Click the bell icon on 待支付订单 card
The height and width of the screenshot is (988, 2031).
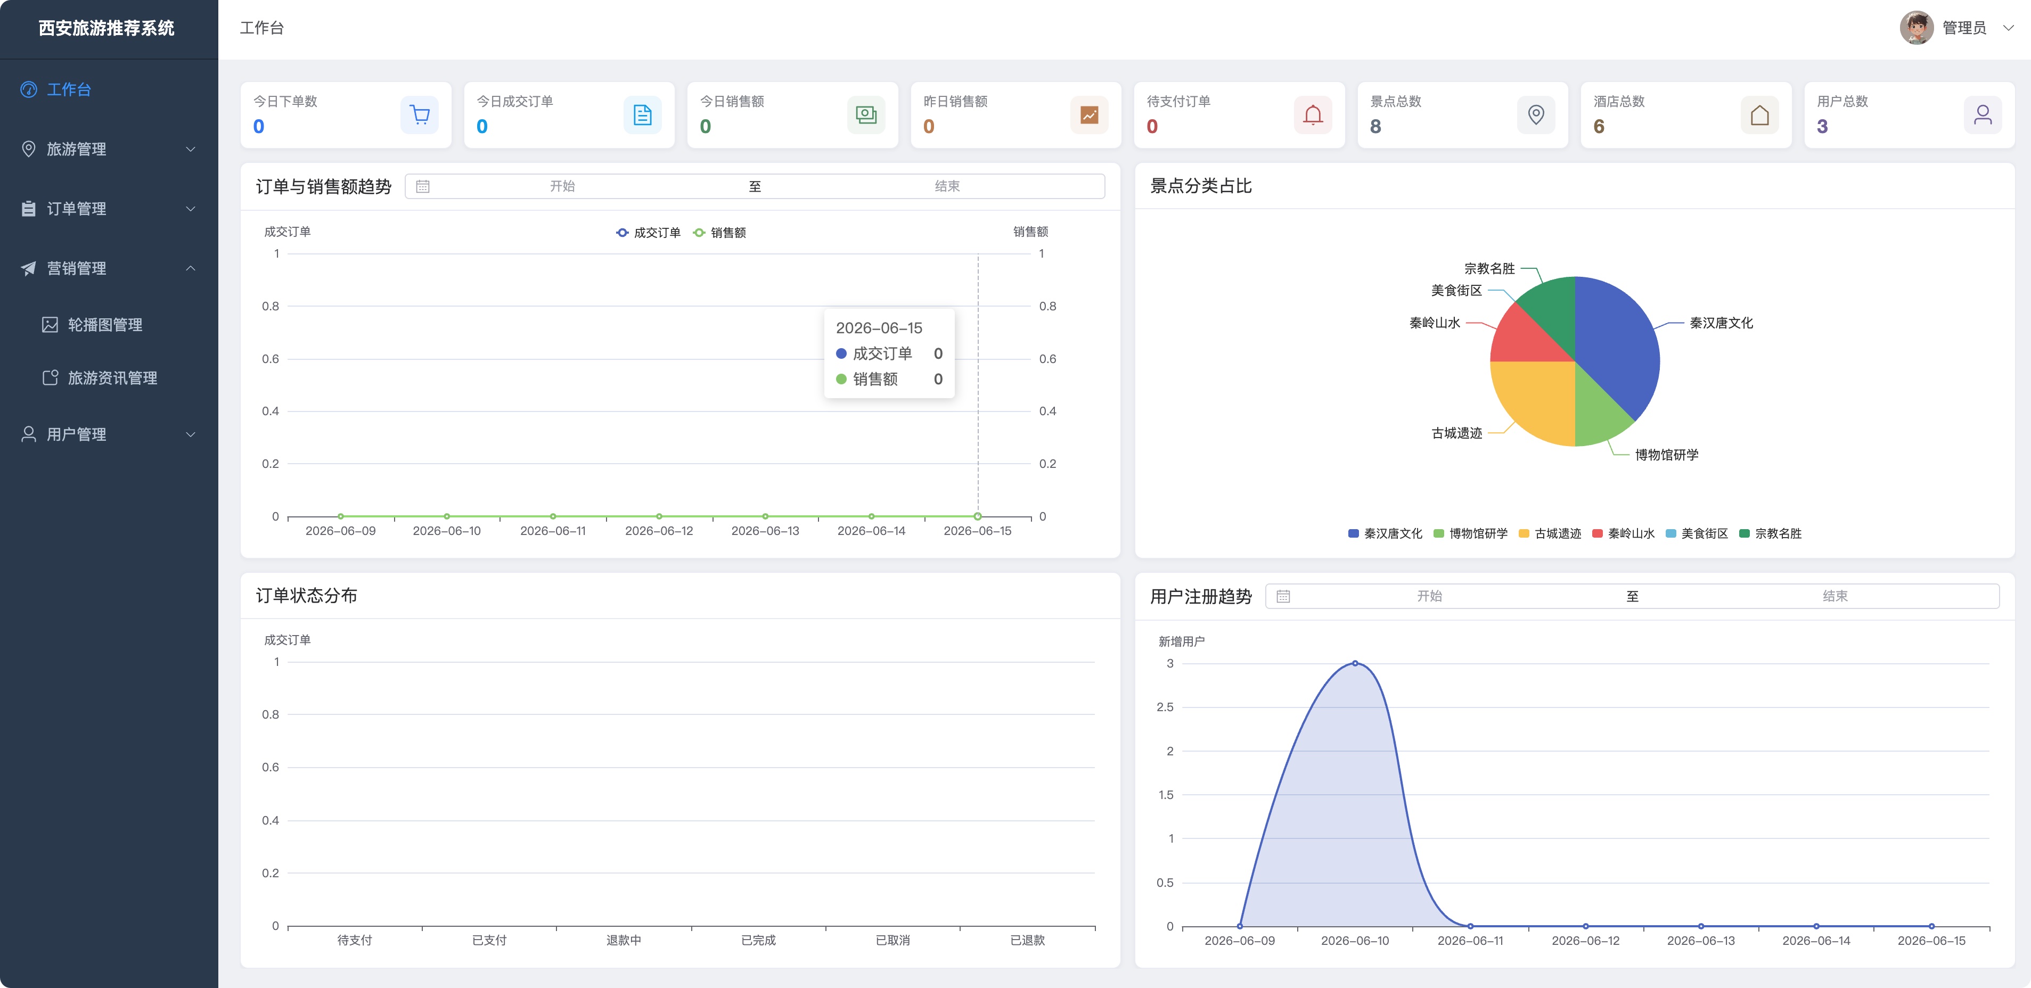click(x=1313, y=115)
